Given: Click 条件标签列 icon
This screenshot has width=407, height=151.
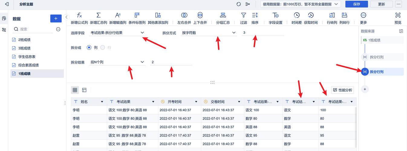Looking at the screenshot, I should coord(137,15).
